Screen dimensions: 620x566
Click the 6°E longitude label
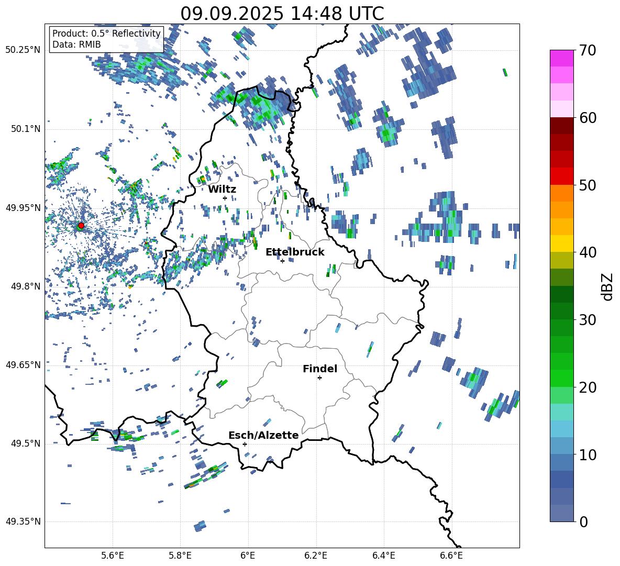coord(248,556)
